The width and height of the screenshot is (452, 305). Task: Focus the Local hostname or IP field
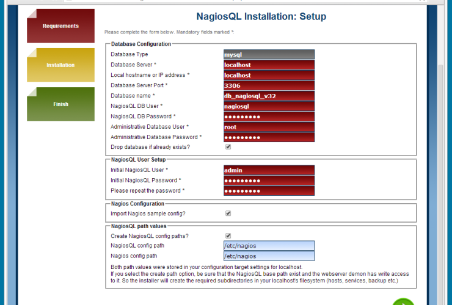click(269, 76)
